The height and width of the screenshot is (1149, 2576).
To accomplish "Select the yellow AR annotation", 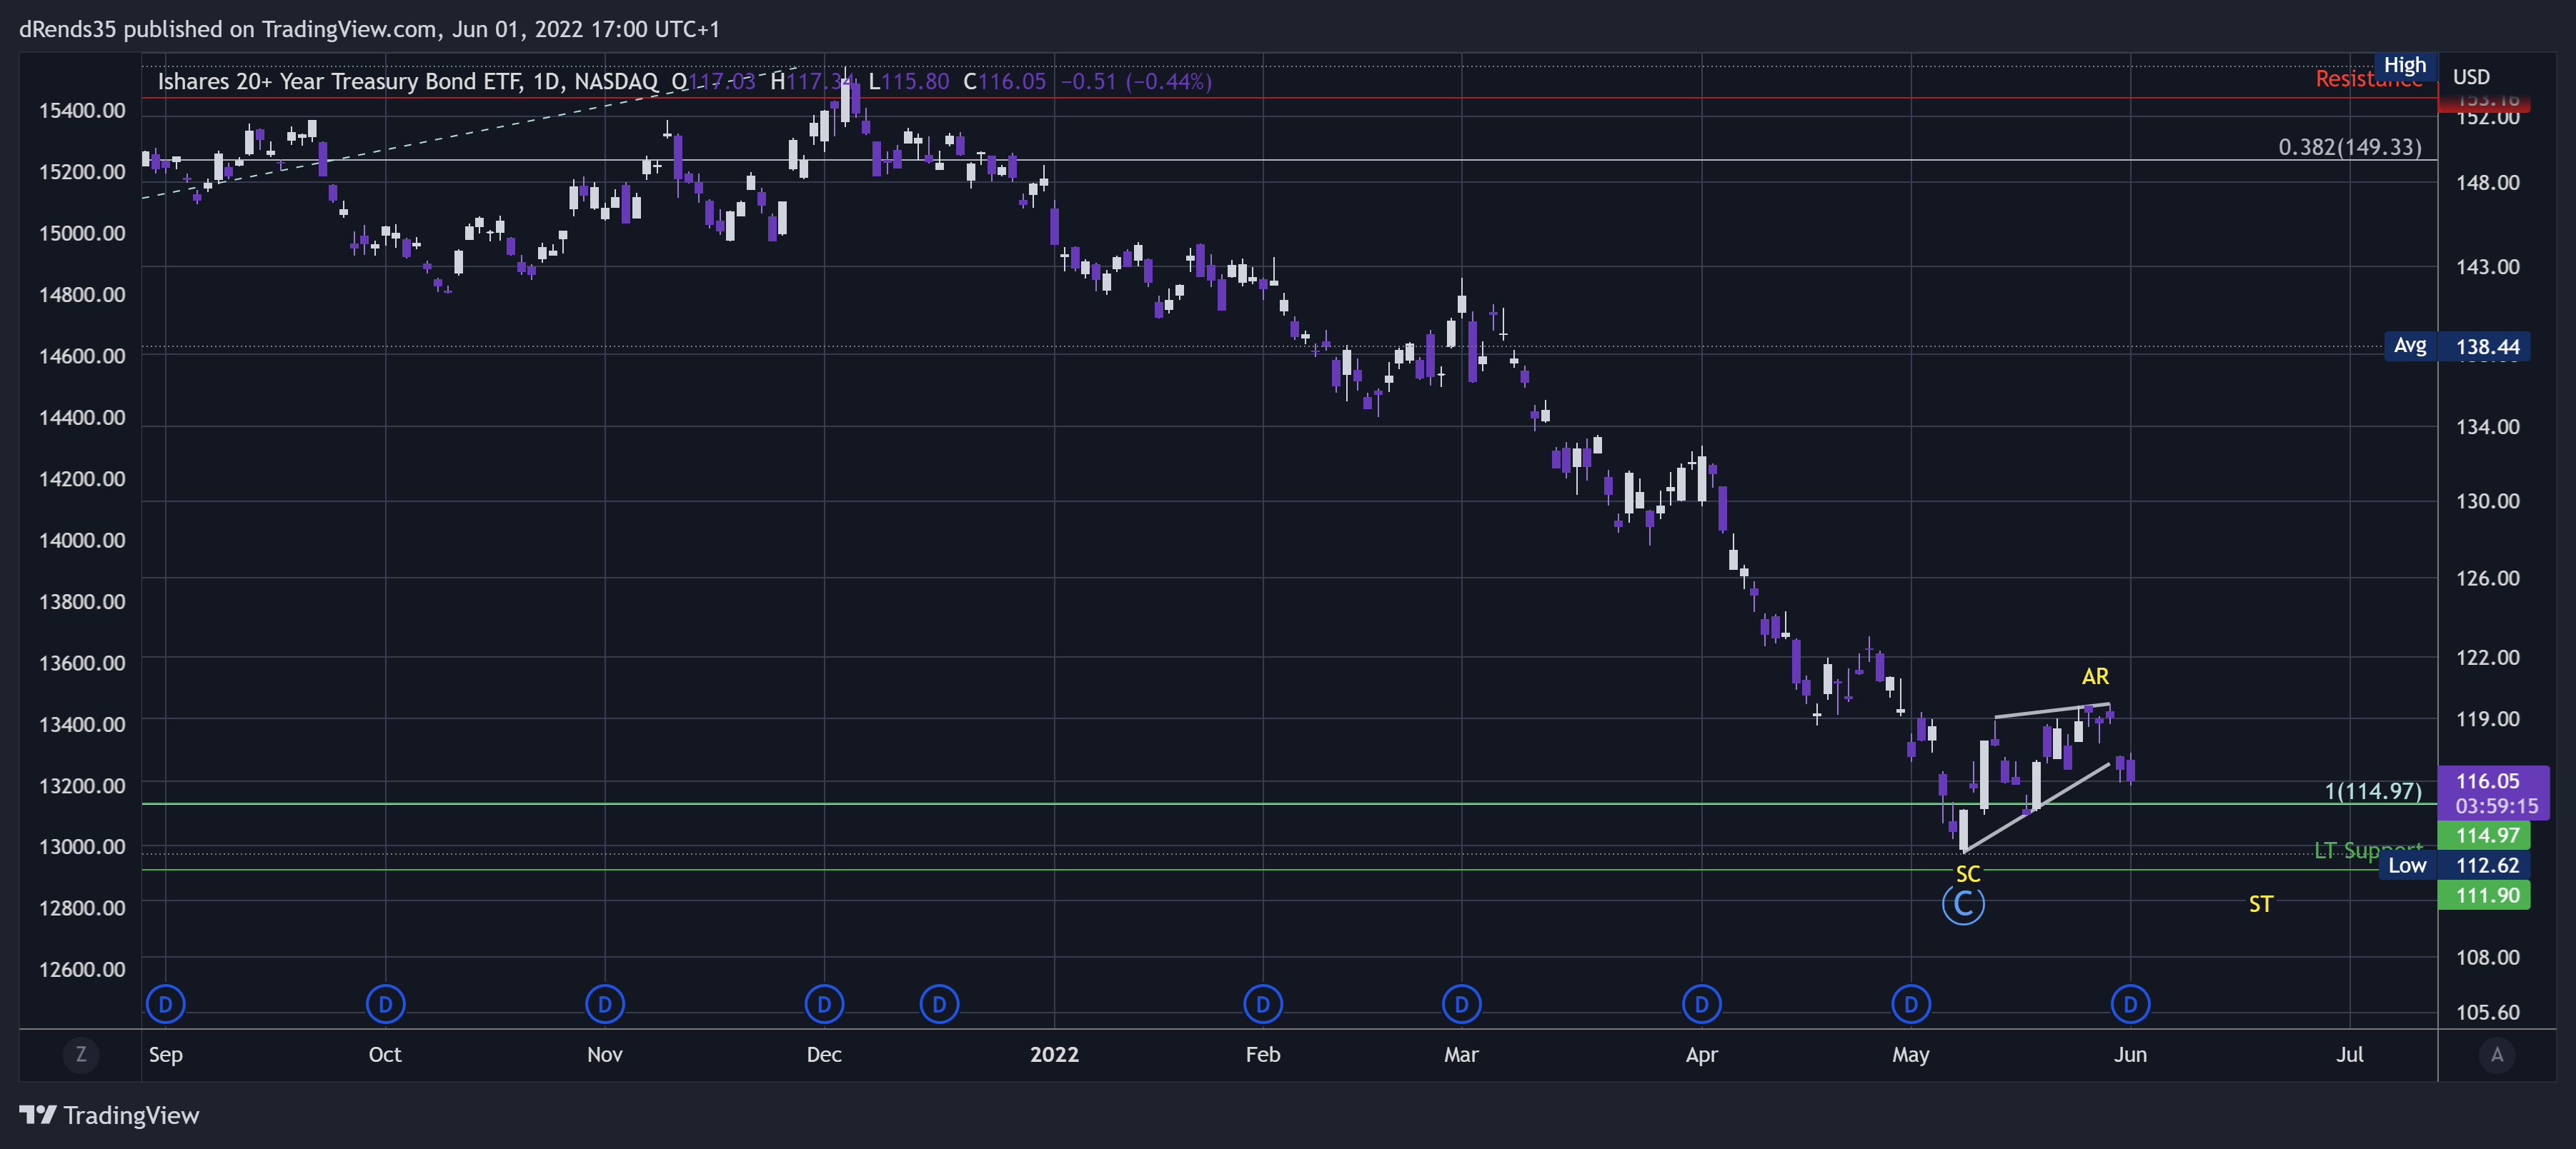I will pos(2095,676).
